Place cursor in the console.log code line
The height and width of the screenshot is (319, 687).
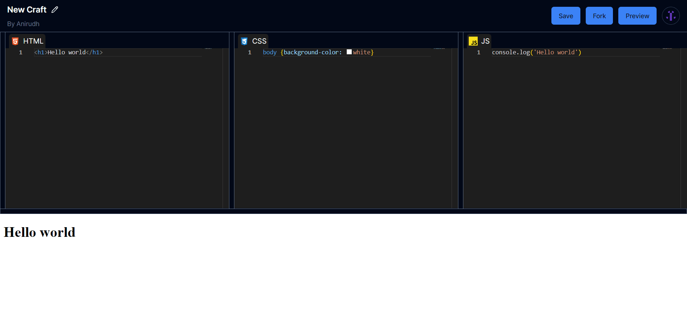click(x=536, y=52)
